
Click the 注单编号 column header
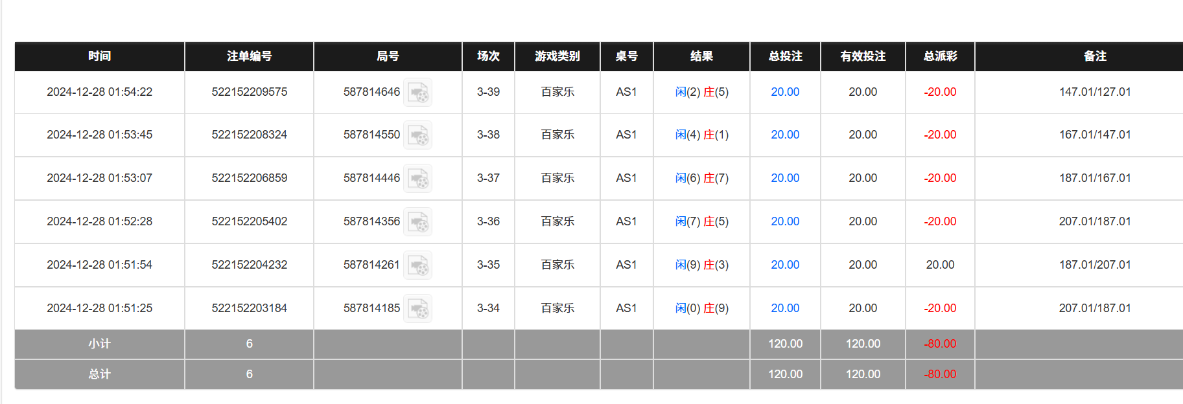pyautogui.click(x=249, y=56)
